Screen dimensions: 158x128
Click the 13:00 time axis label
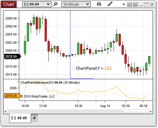tap(43, 106)
